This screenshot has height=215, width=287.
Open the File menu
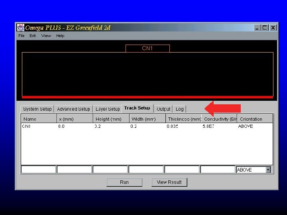coord(22,36)
